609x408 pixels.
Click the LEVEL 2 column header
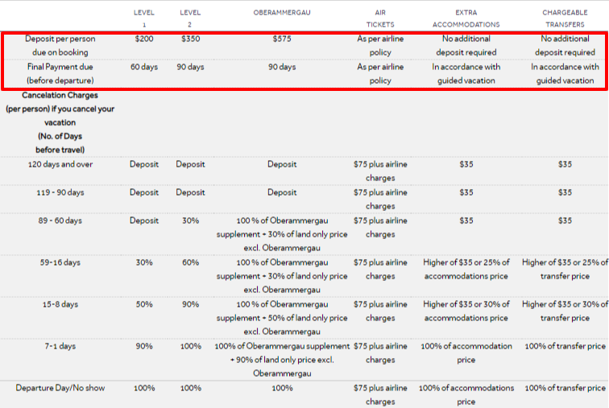pyautogui.click(x=190, y=19)
